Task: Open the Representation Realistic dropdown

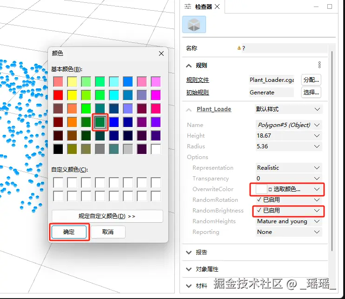Action: [x=288, y=168]
